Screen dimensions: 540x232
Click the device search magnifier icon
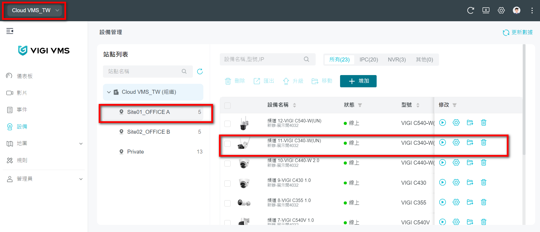[306, 59]
